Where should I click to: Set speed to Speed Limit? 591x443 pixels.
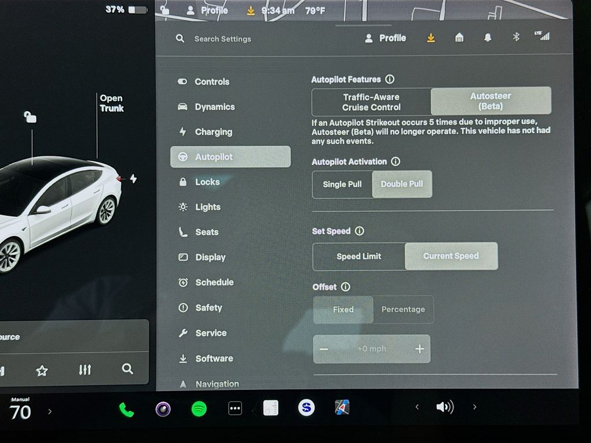click(359, 257)
